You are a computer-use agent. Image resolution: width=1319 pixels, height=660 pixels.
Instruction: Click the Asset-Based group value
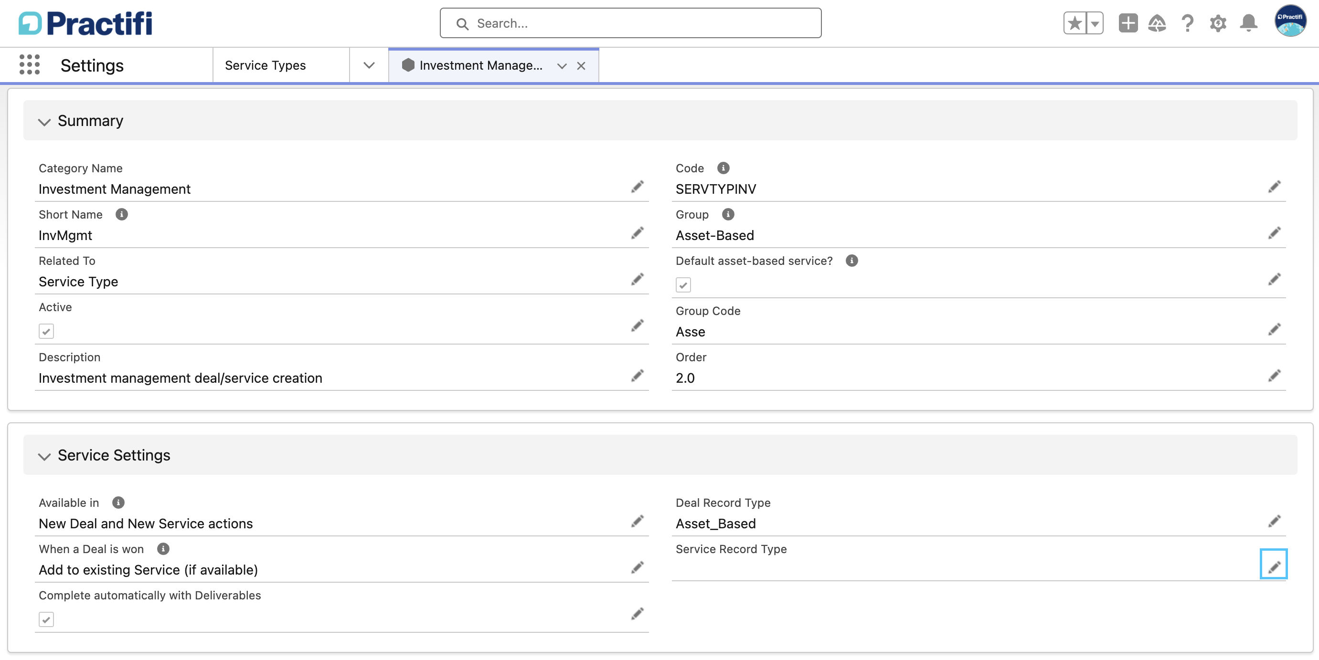click(x=715, y=236)
